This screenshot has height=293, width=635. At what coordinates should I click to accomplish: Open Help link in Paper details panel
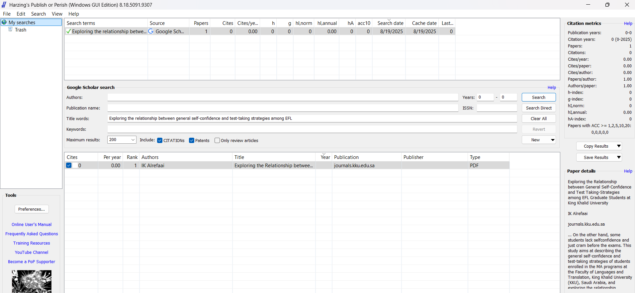[x=628, y=171]
